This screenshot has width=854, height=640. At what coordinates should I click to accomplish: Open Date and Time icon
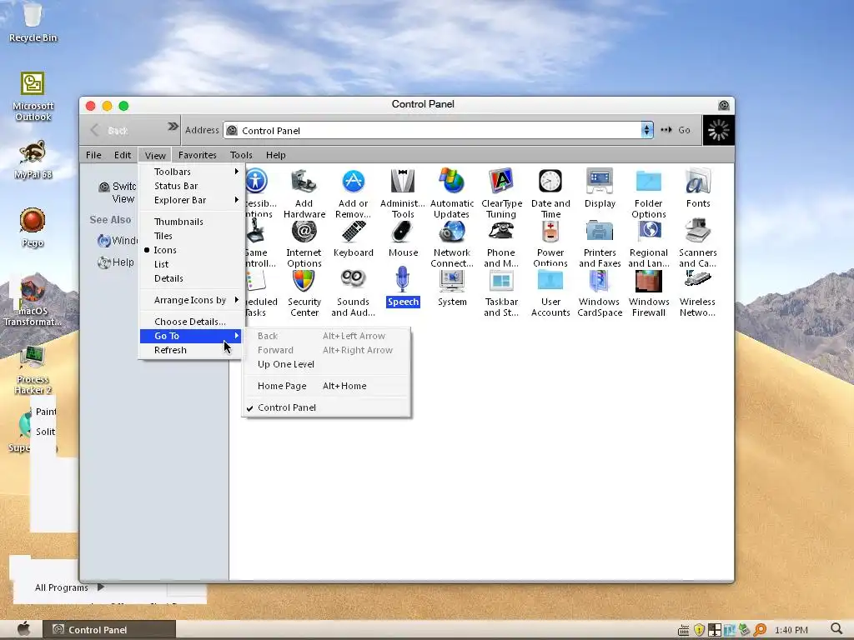pos(550,192)
